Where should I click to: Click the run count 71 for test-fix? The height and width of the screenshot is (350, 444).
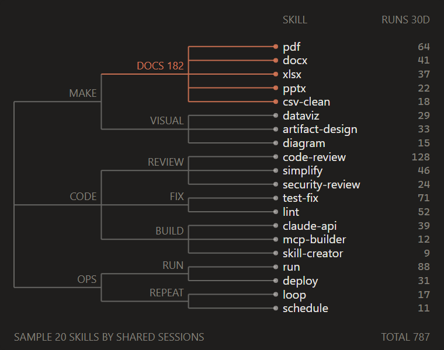424,198
